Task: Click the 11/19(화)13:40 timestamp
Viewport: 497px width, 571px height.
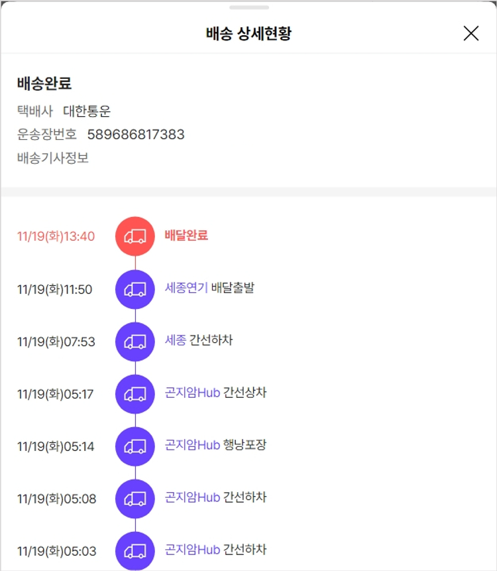Action: point(56,237)
